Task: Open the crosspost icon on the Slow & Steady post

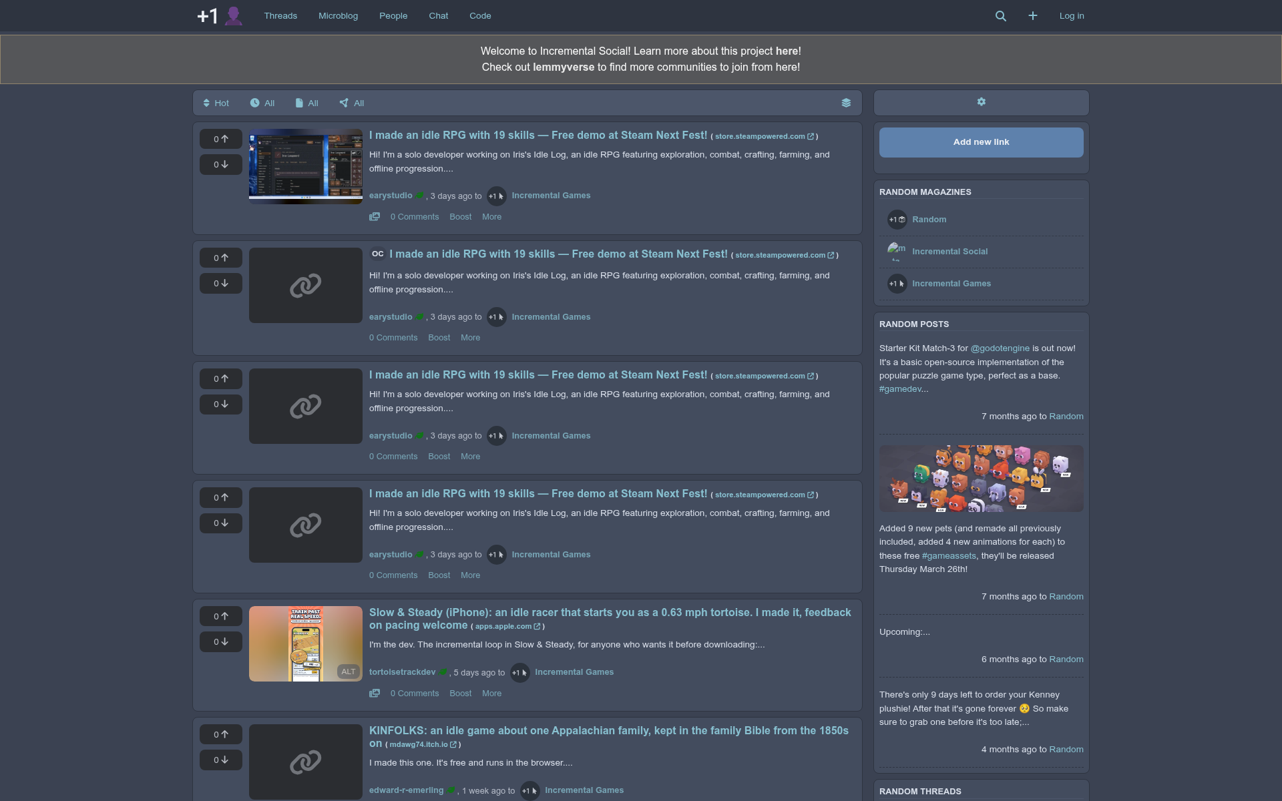Action: point(375,694)
